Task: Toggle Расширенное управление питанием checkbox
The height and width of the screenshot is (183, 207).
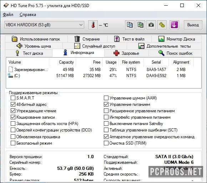Action: click(x=106, y=111)
